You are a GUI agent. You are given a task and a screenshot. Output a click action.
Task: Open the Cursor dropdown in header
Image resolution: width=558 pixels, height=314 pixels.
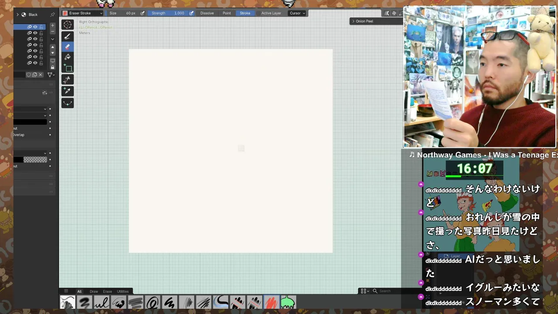pyautogui.click(x=297, y=13)
